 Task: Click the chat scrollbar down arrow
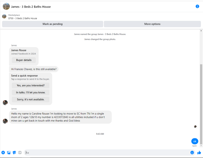[201, 146]
